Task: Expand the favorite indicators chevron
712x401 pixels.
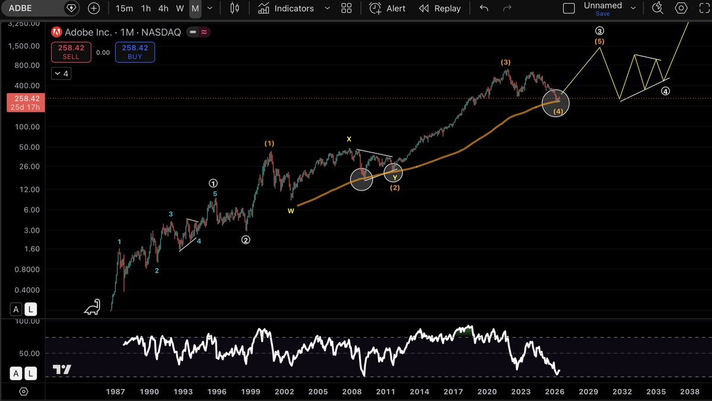Action: click(327, 8)
